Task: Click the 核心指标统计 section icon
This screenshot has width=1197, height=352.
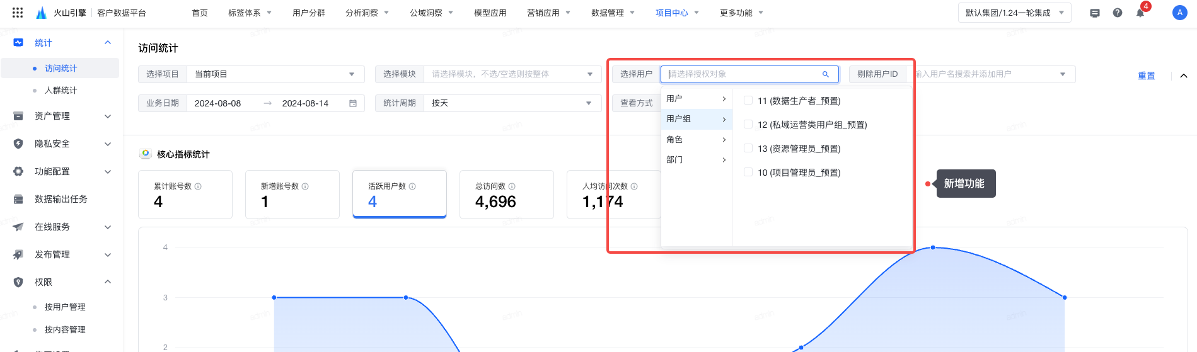Action: [x=146, y=154]
